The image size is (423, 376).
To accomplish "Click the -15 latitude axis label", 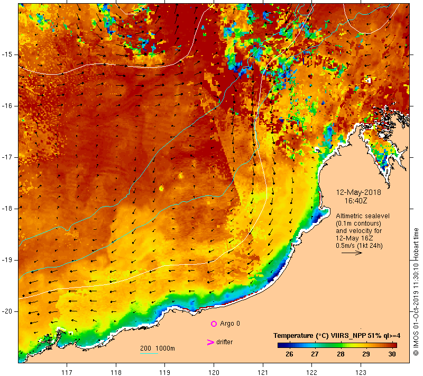I will click(x=7, y=55).
